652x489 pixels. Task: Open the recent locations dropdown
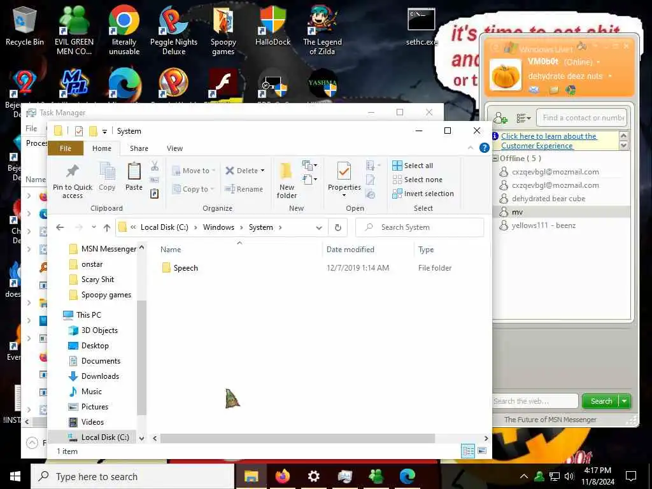point(94,227)
